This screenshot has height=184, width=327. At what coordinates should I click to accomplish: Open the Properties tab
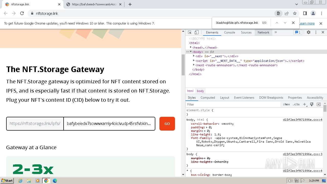coord(295,98)
